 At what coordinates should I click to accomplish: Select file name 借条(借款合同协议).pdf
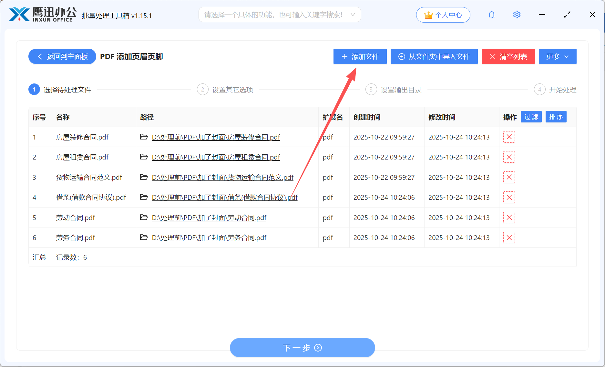pyautogui.click(x=91, y=198)
